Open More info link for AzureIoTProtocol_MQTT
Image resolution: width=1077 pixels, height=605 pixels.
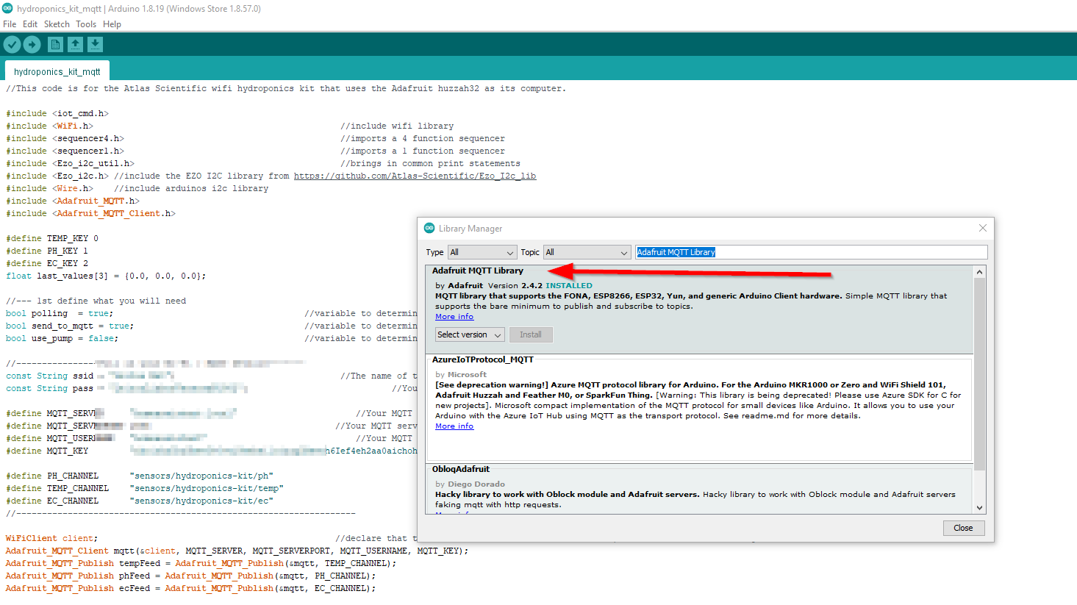[454, 426]
